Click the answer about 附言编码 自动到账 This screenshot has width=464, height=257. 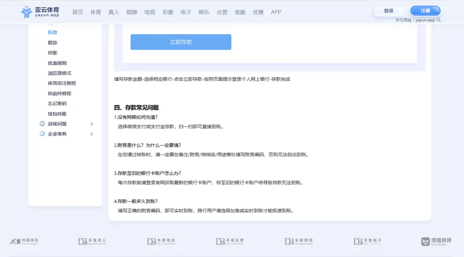coord(214,155)
